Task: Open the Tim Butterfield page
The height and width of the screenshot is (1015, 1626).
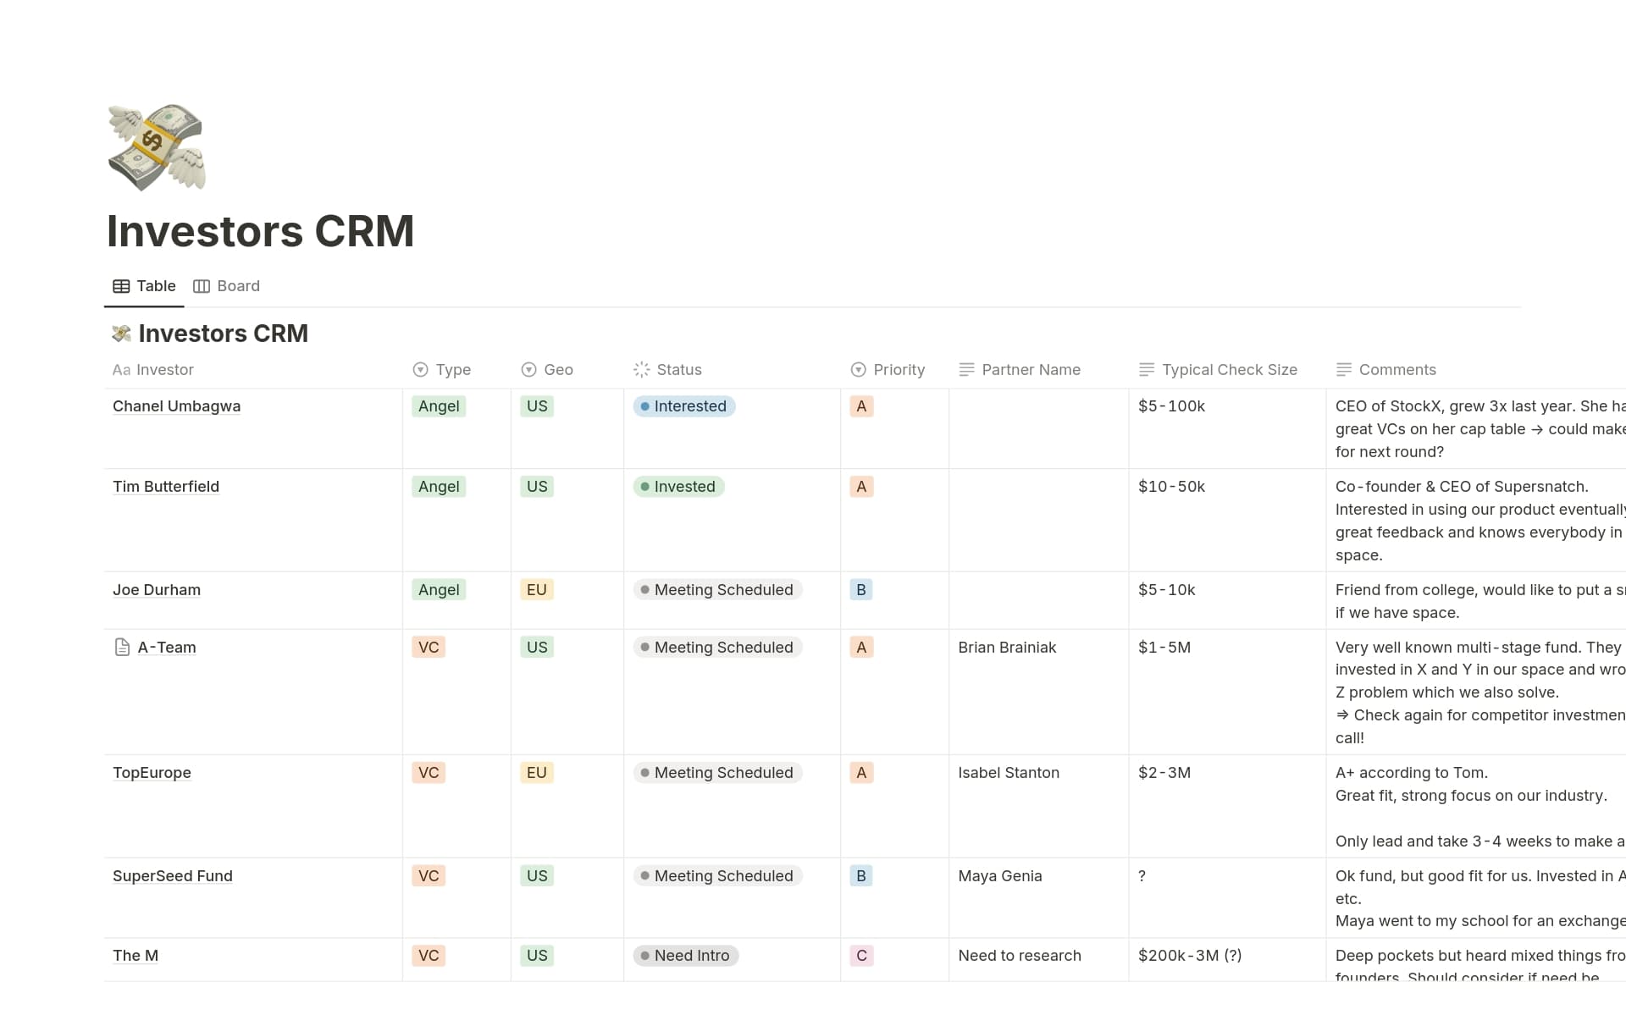Action: click(x=166, y=487)
